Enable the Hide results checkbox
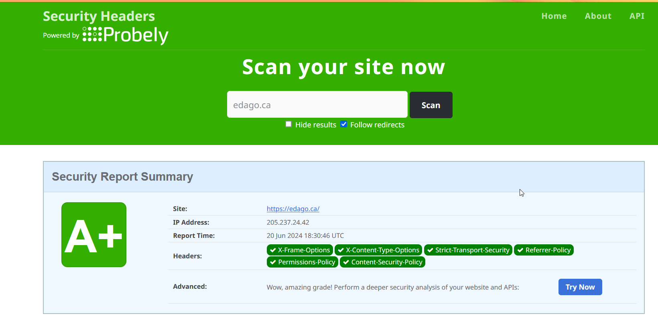Screen dimensions: 658x316 (x=288, y=124)
